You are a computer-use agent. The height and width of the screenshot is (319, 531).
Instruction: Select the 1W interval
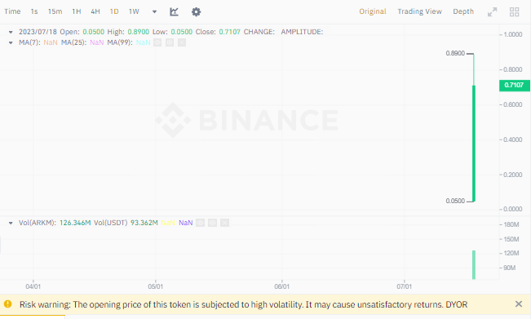(x=134, y=11)
